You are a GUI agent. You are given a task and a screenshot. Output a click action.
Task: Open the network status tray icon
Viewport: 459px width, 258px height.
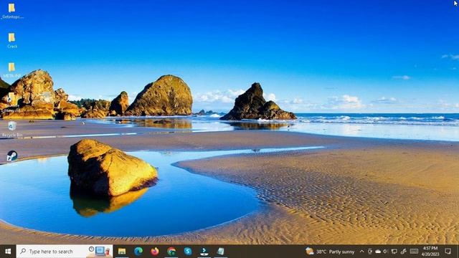[x=394, y=252]
